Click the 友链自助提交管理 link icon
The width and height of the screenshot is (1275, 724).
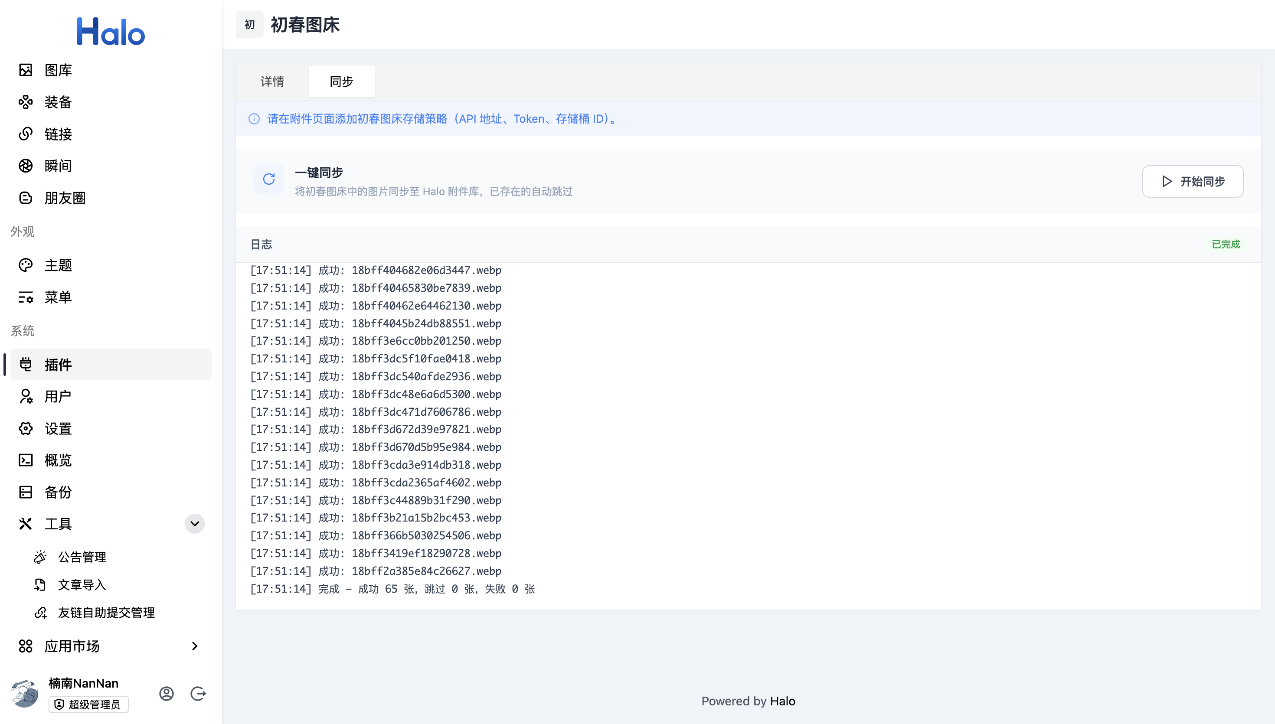click(40, 613)
